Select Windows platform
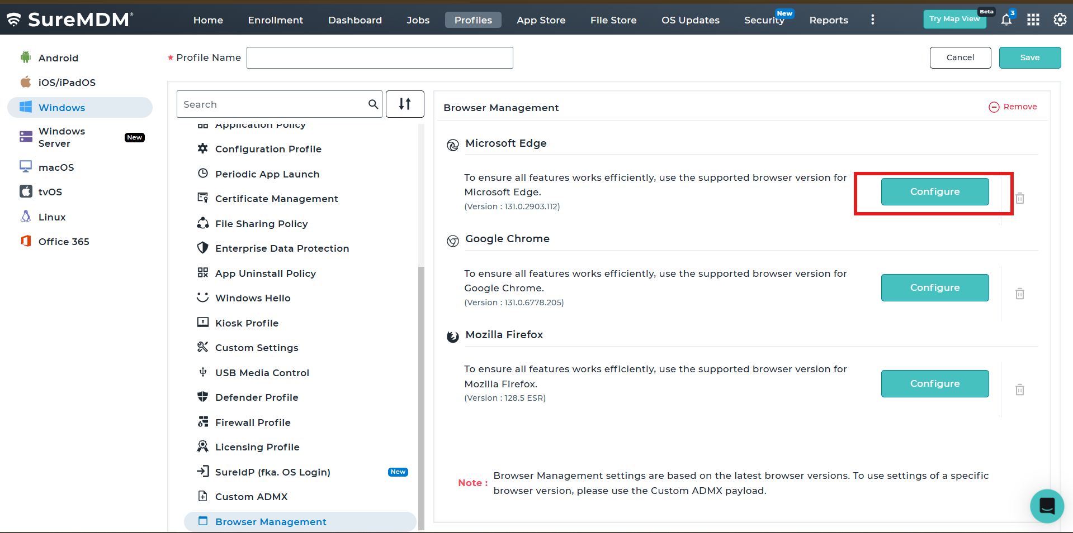Screen dimensions: 1073x533 click(80, 107)
